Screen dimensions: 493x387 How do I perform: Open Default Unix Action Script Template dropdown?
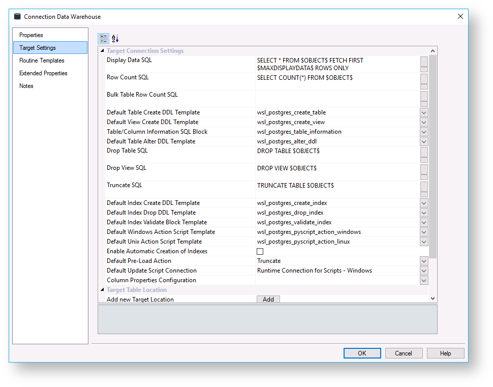424,242
